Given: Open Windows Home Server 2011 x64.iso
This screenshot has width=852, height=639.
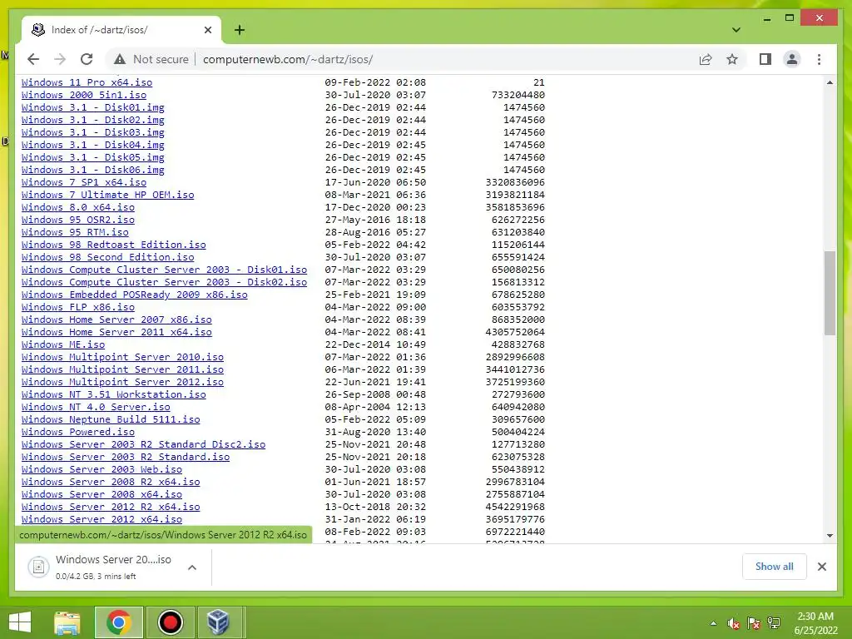Looking at the screenshot, I should tap(116, 333).
